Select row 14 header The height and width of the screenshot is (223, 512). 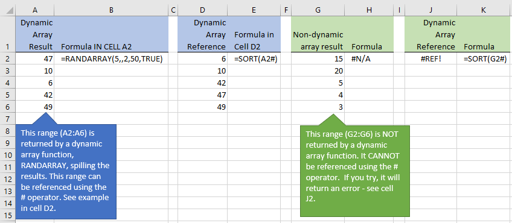tap(8, 203)
